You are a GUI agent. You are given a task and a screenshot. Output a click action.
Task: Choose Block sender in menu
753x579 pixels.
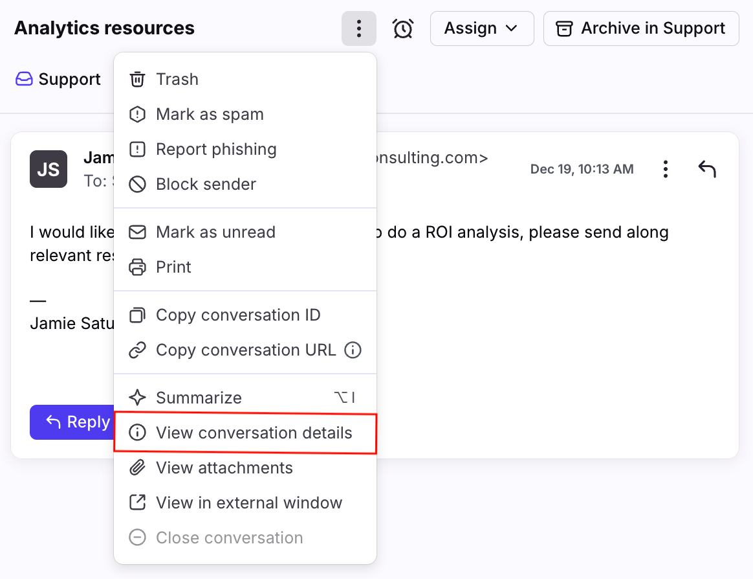tap(206, 185)
